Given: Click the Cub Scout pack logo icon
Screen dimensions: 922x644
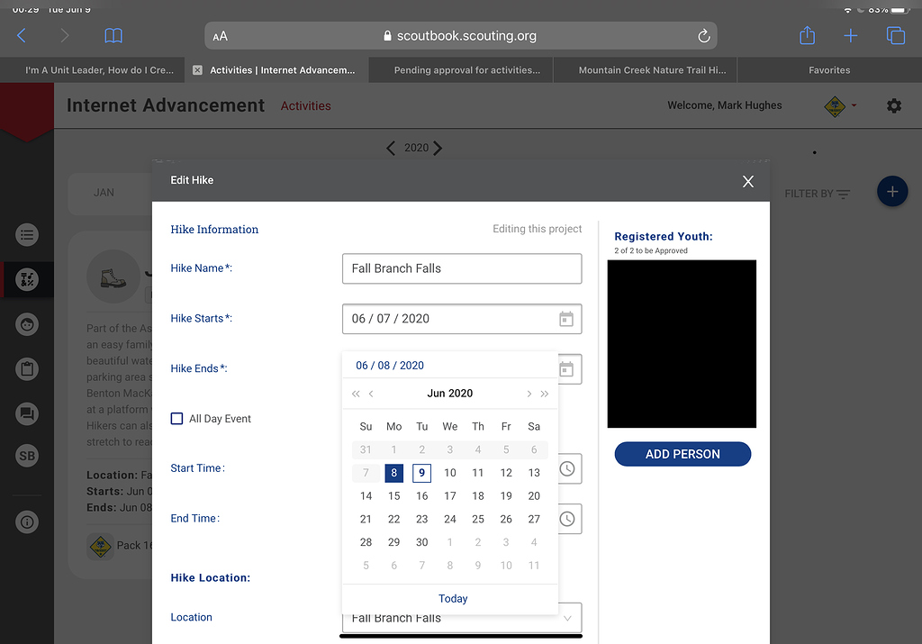Looking at the screenshot, I should pyautogui.click(x=836, y=105).
